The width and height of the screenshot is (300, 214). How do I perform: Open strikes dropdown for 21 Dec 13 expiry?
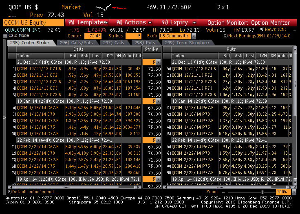click(x=159, y=62)
